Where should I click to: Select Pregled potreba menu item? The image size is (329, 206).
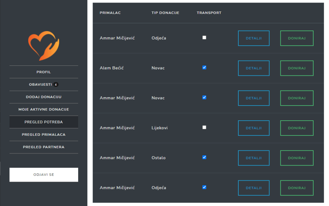pyautogui.click(x=44, y=122)
